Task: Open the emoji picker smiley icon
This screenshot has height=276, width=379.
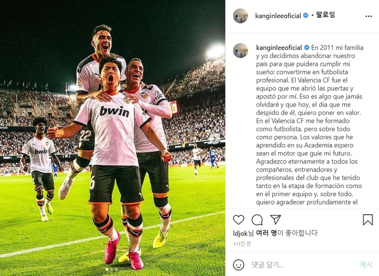Action: [239, 265]
